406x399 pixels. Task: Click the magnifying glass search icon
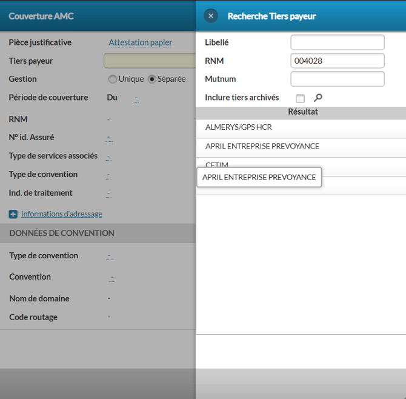(318, 98)
